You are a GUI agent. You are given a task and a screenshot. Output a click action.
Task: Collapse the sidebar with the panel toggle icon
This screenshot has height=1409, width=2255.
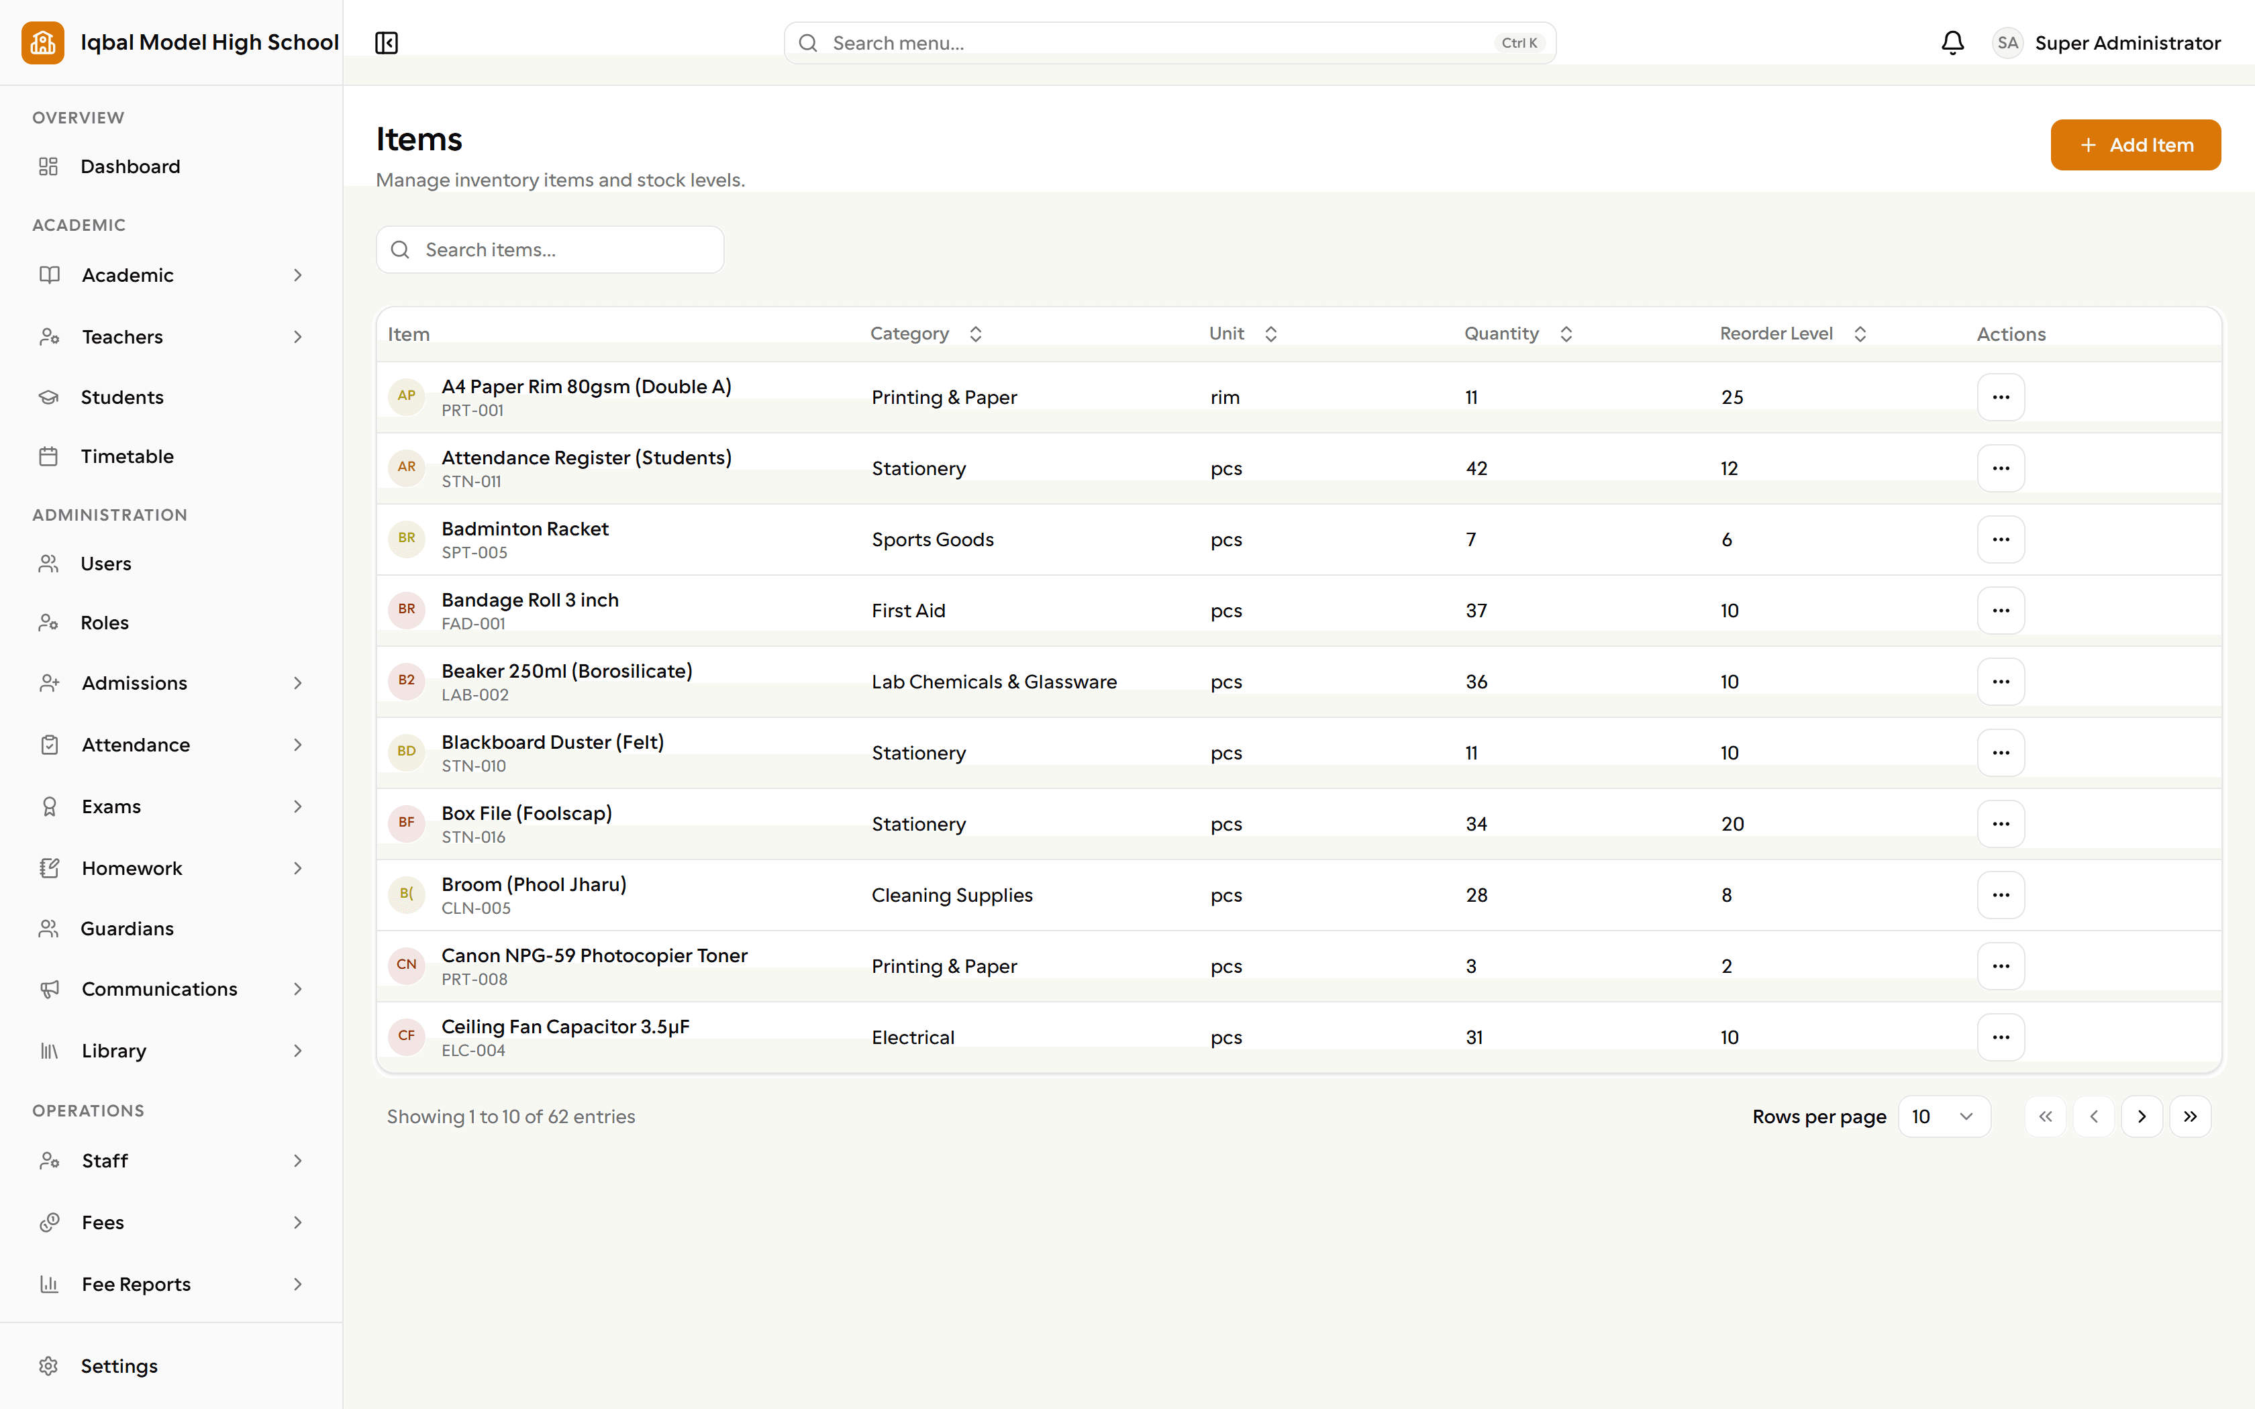tap(387, 43)
